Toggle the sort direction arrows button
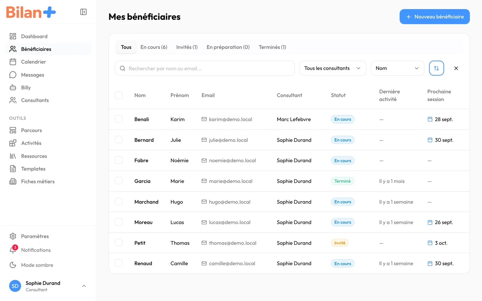The width and height of the screenshot is (482, 301). click(436, 68)
